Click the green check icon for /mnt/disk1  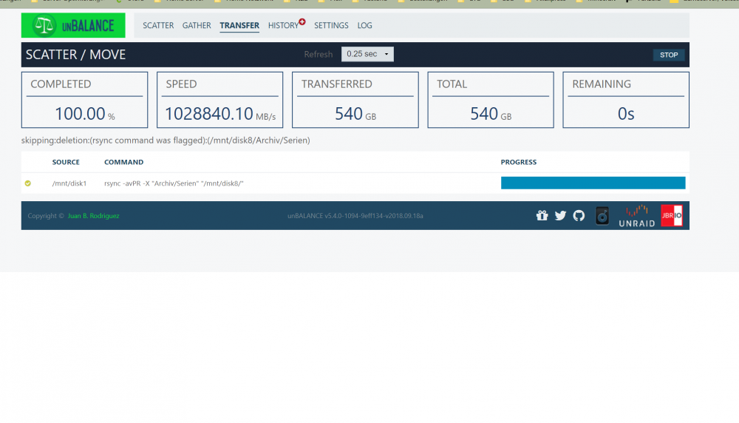[28, 183]
